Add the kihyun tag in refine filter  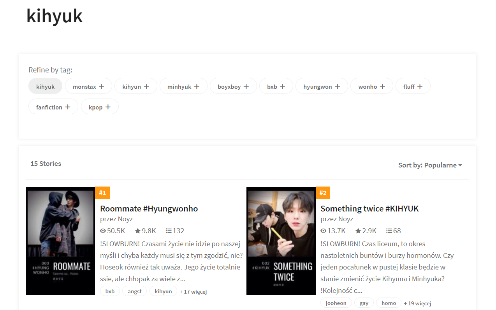point(136,86)
